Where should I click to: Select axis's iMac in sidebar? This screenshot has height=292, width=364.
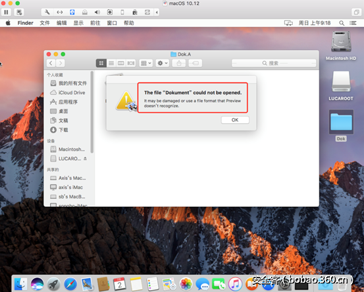(x=68, y=187)
